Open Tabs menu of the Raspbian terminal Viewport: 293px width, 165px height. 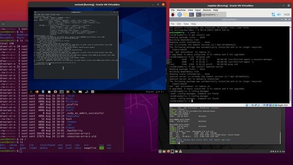point(186,24)
